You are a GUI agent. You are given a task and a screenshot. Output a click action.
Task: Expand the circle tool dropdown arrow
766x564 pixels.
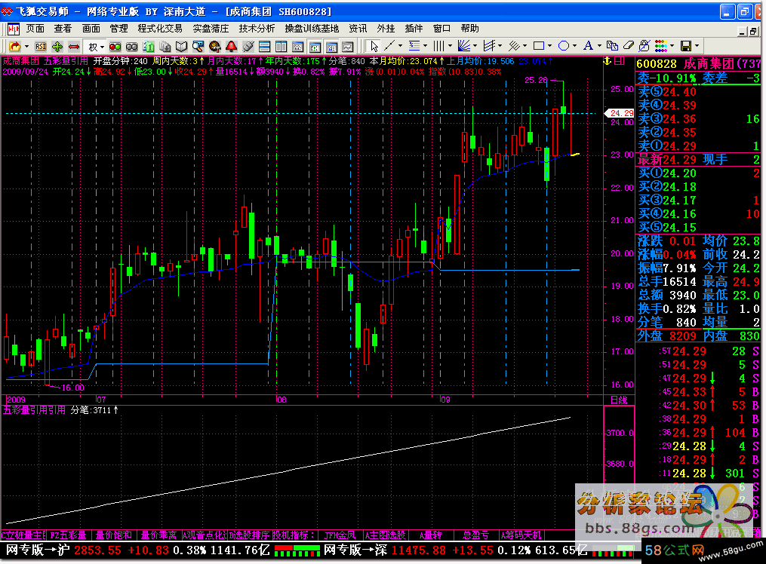574,46
